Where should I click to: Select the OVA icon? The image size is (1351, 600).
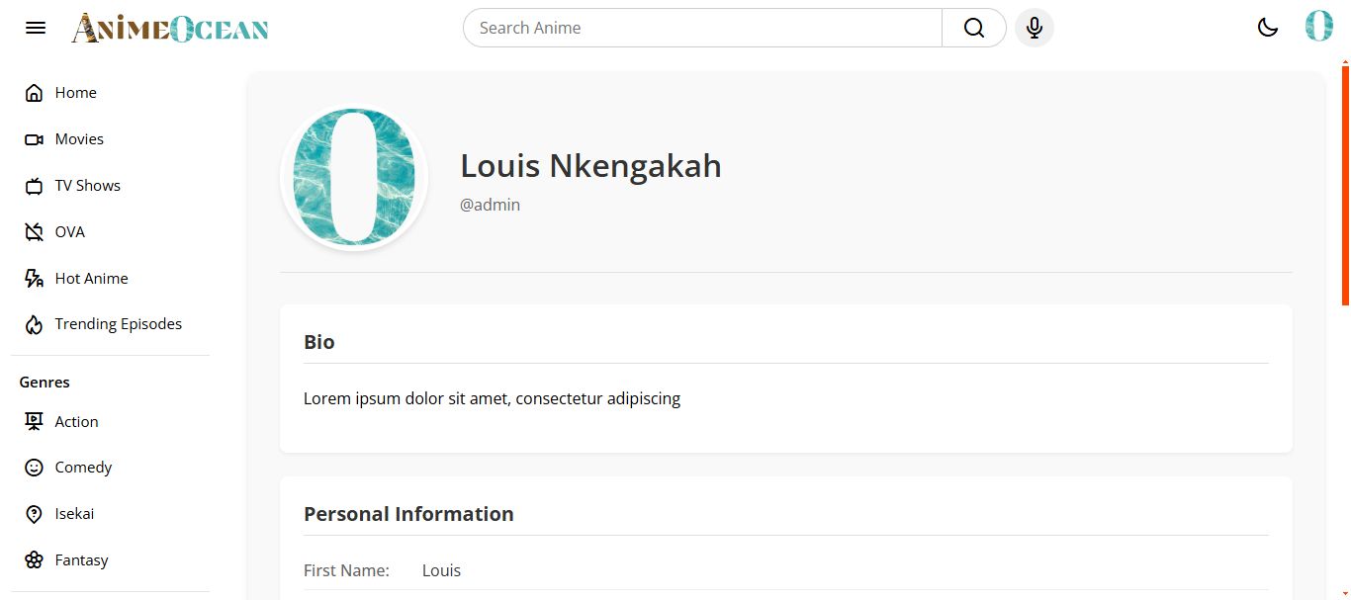(34, 232)
